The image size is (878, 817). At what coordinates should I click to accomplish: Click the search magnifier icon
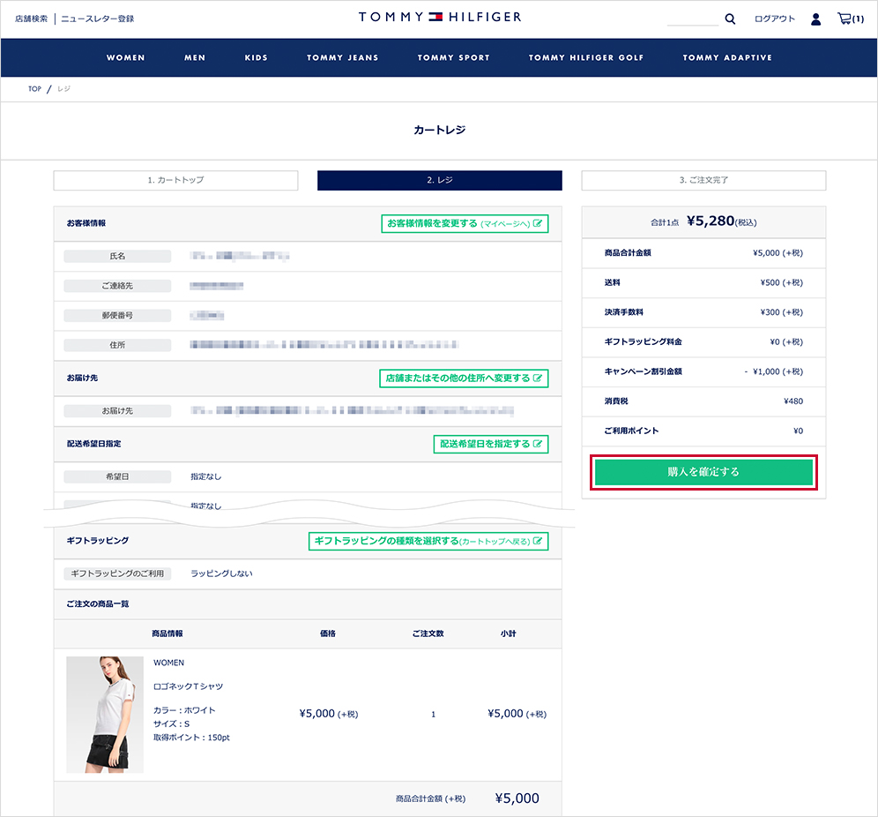coord(730,19)
